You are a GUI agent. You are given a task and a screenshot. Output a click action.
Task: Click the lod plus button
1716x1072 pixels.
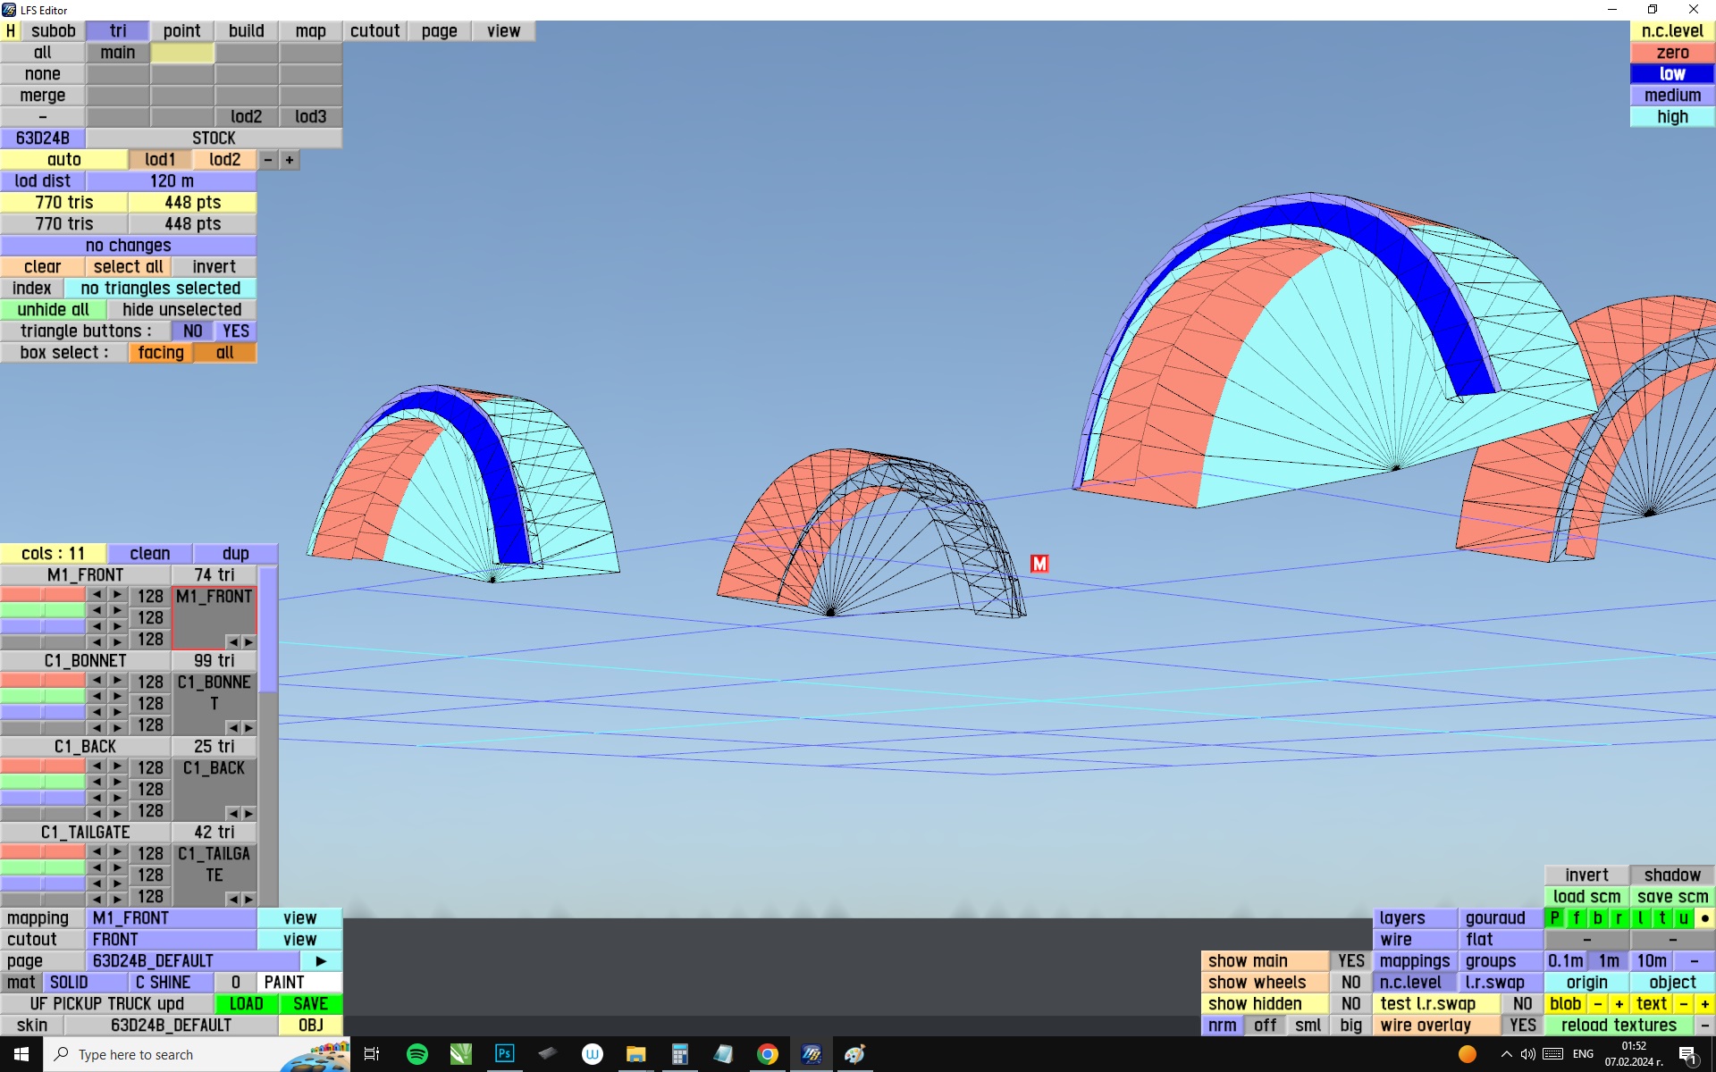click(x=290, y=160)
